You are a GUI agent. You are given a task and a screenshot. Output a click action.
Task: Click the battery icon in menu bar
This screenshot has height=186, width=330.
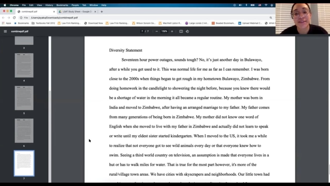(253, 5)
